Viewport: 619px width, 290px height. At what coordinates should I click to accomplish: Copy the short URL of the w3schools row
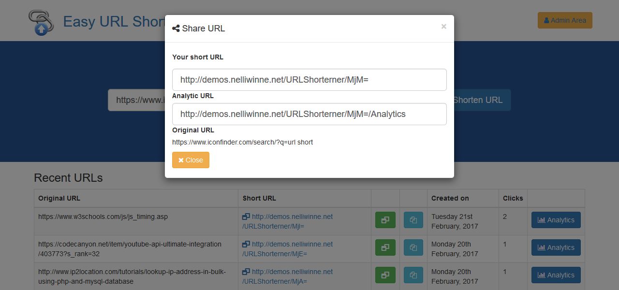coord(413,220)
